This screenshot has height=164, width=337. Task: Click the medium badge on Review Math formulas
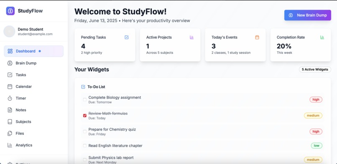pos(313,116)
